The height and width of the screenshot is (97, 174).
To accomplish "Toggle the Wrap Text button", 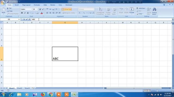I will click(x=67, y=9).
